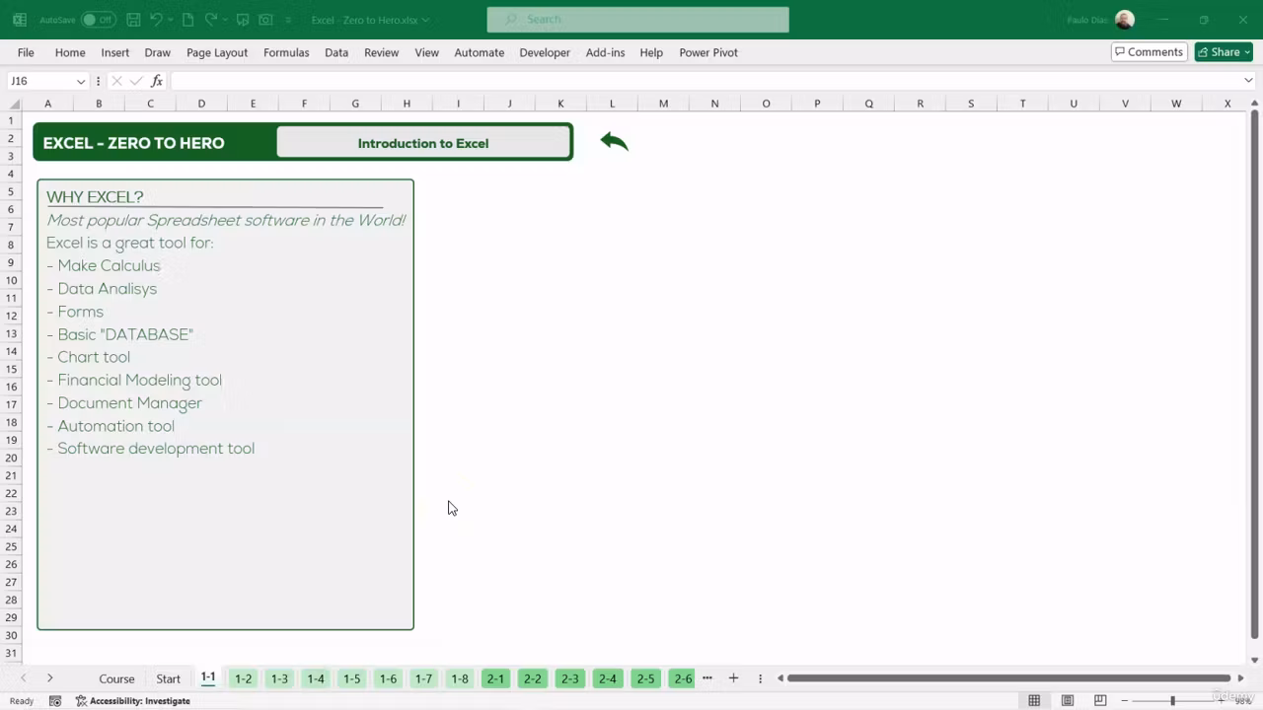Click the Comments button
This screenshot has width=1263, height=710.
[1148, 51]
